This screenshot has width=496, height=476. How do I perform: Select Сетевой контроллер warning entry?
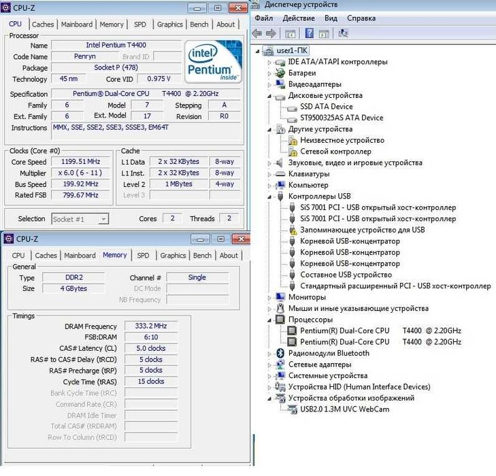pos(335,152)
